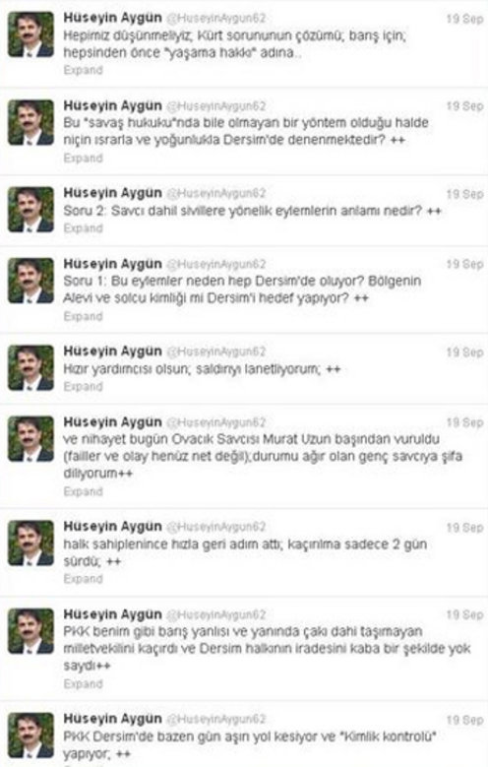
Task: Click avatar of the 'PKK benim gibi' tweet
Action: 30,631
